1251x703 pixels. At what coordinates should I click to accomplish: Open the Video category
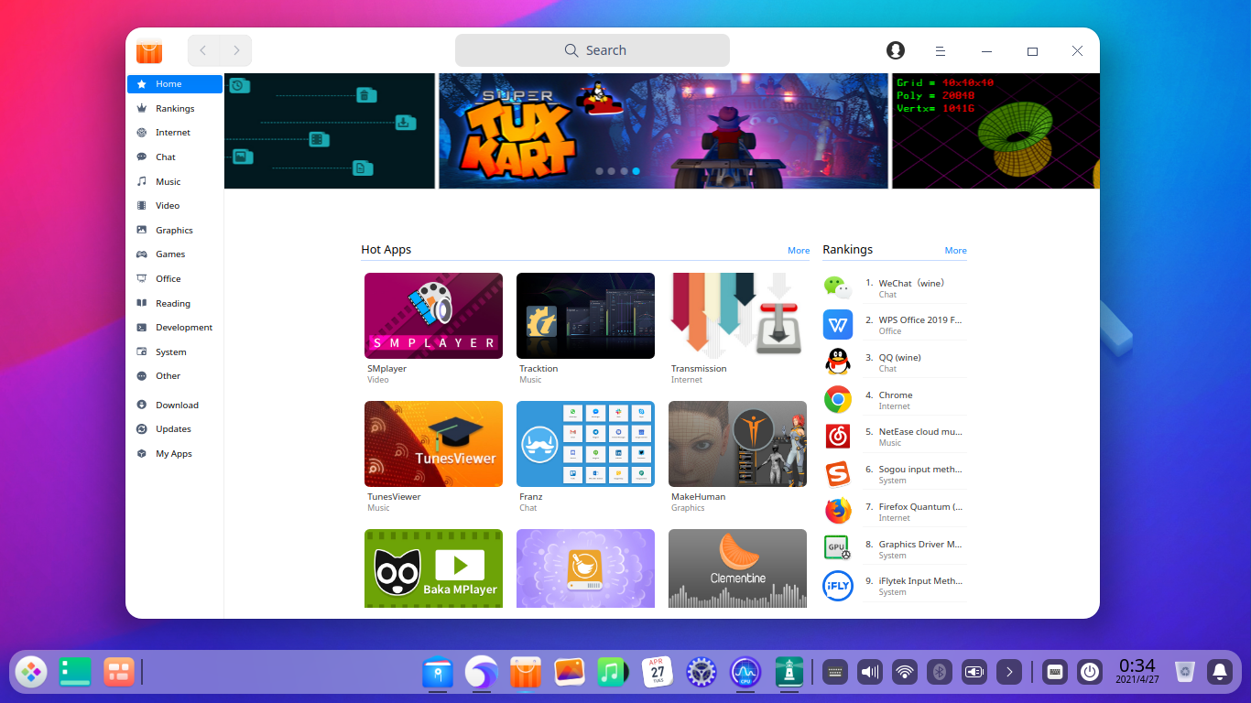[175, 206]
